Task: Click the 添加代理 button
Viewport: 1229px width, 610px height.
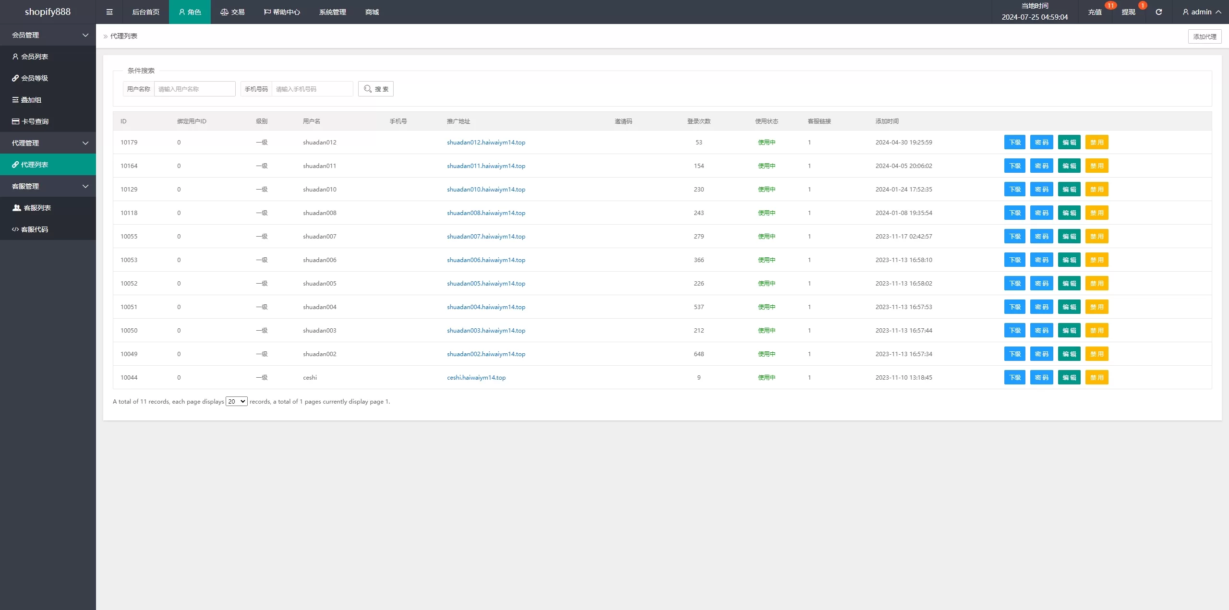Action: [1204, 36]
